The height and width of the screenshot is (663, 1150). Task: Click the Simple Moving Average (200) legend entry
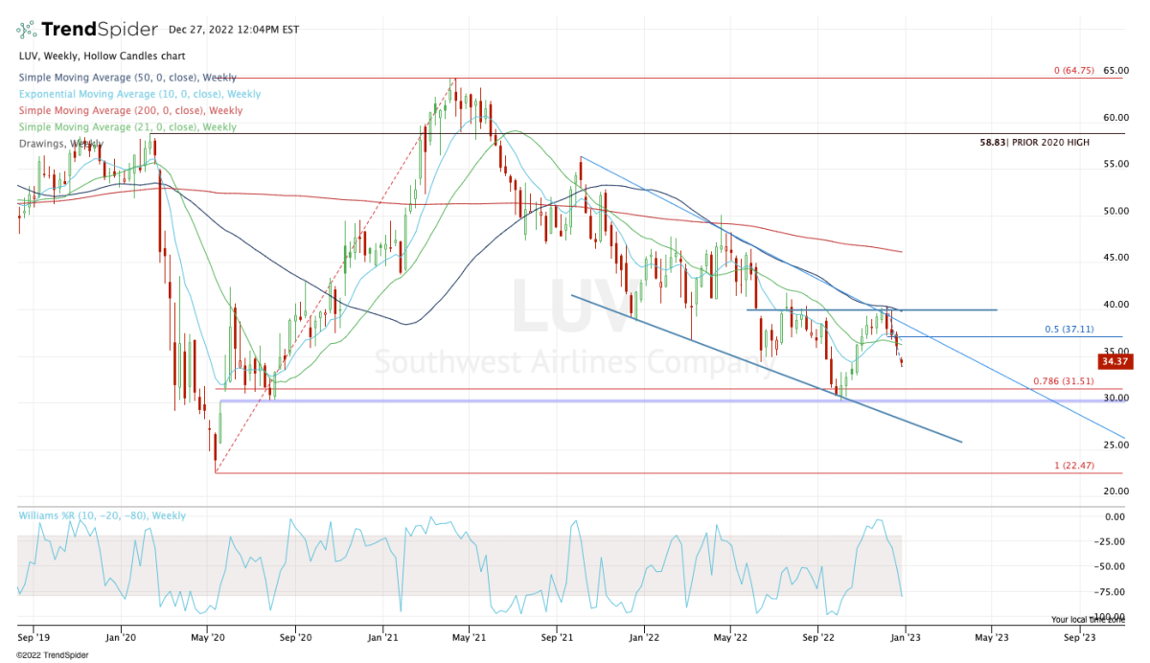[x=129, y=110]
